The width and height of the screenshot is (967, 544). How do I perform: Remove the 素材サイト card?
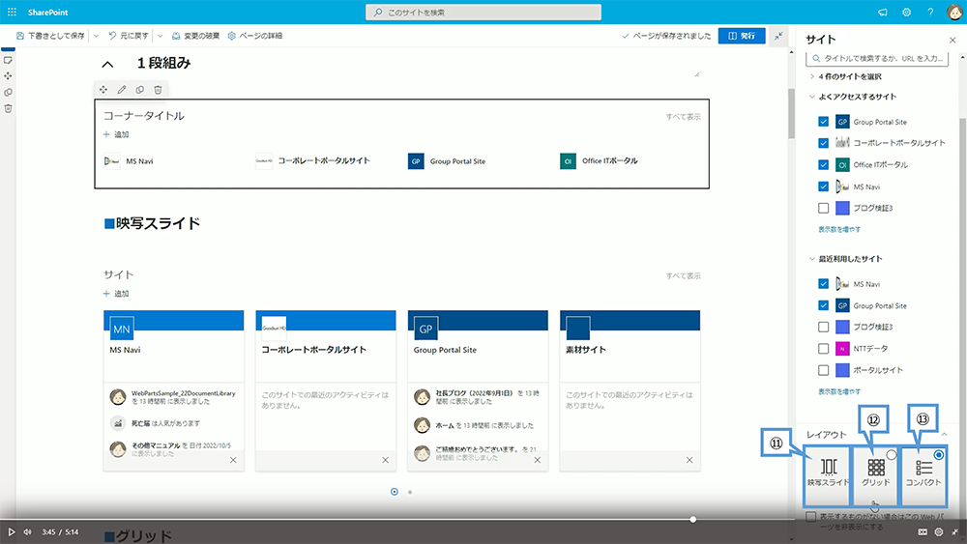(x=689, y=460)
